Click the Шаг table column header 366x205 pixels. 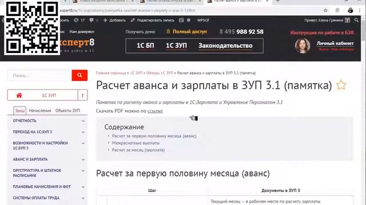[x=152, y=190]
